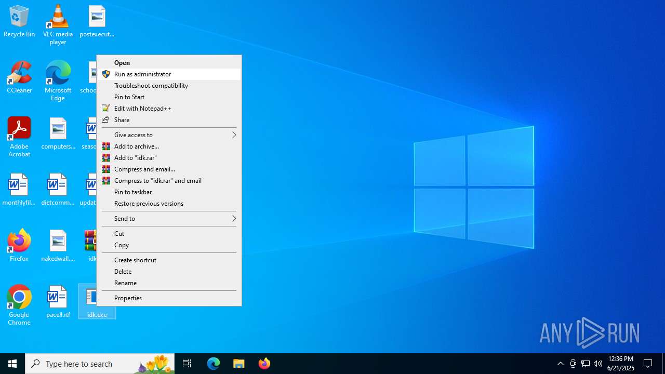Image resolution: width=665 pixels, height=374 pixels.
Task: Show hidden system tray icons
Action: click(x=560, y=364)
